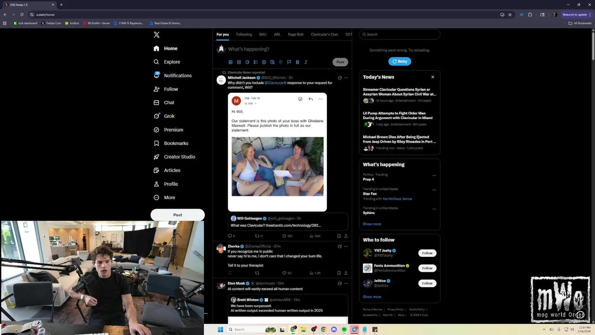Switch to the ARL tab

(277, 34)
